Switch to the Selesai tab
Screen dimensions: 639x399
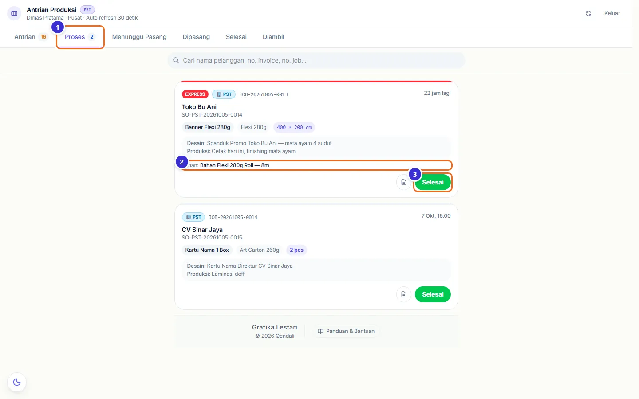point(236,37)
